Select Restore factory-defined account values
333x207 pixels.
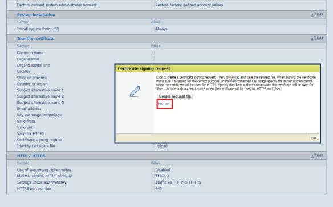(189, 5)
